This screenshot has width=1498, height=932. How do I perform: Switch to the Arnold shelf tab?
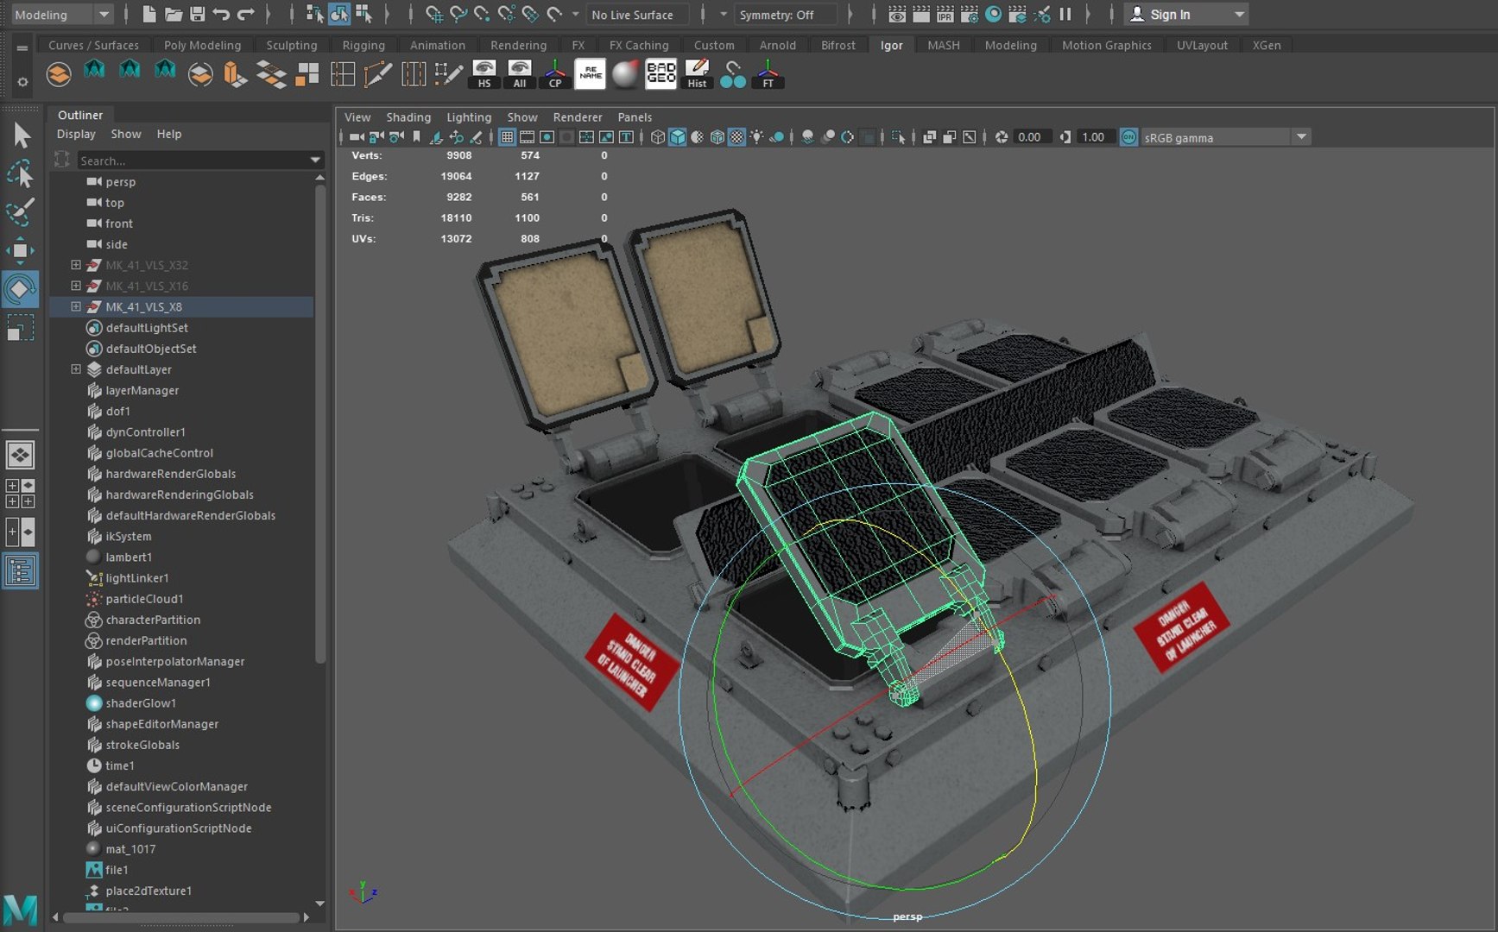pos(778,45)
